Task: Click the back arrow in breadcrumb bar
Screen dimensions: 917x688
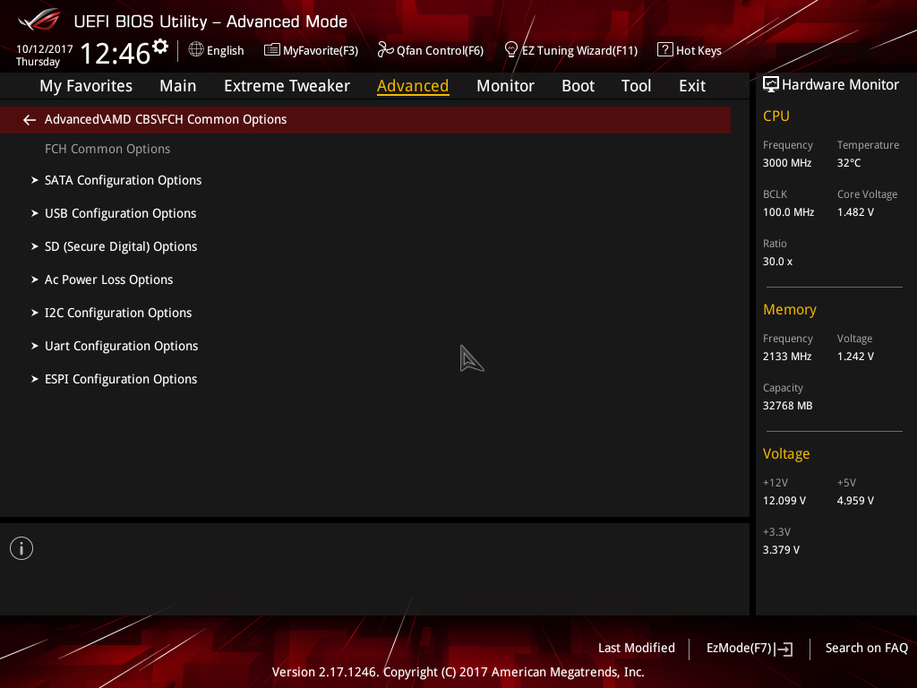Action: point(30,120)
